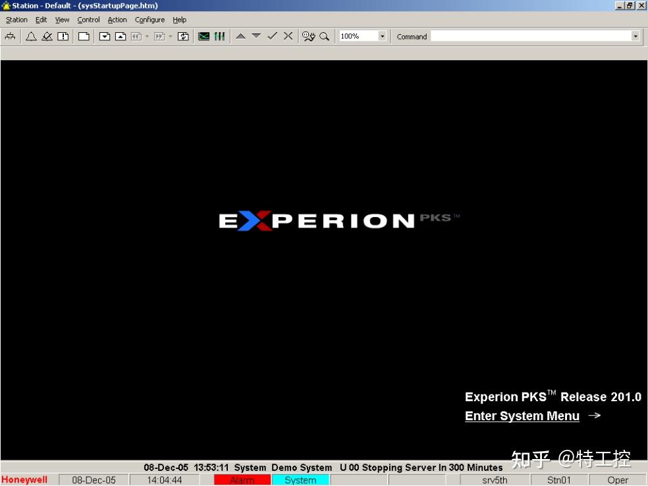Click the Station app icon in title bar
The width and height of the screenshot is (648, 486).
6,5
